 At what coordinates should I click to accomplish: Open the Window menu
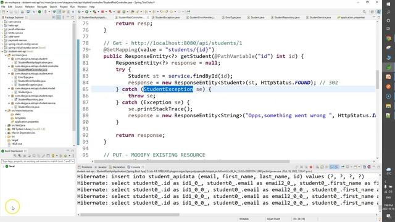(x=82, y=7)
